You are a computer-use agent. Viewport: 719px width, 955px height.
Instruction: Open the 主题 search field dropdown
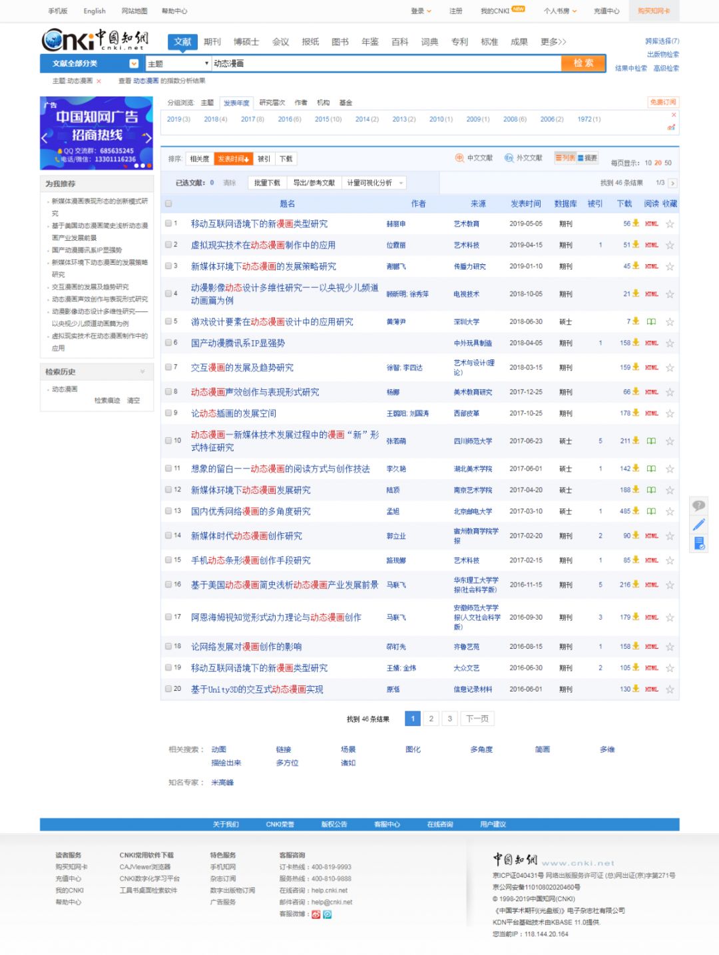point(178,63)
